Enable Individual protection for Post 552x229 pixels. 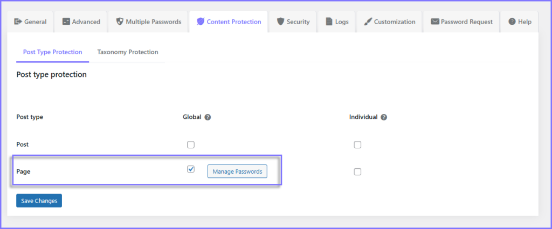click(x=357, y=145)
